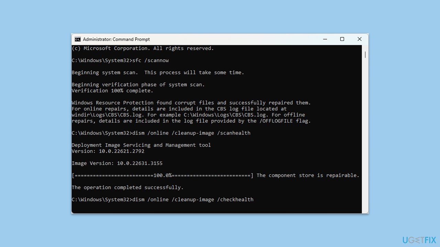Click 'The component store is repairable.' text
440x247 pixels.
(x=308, y=175)
